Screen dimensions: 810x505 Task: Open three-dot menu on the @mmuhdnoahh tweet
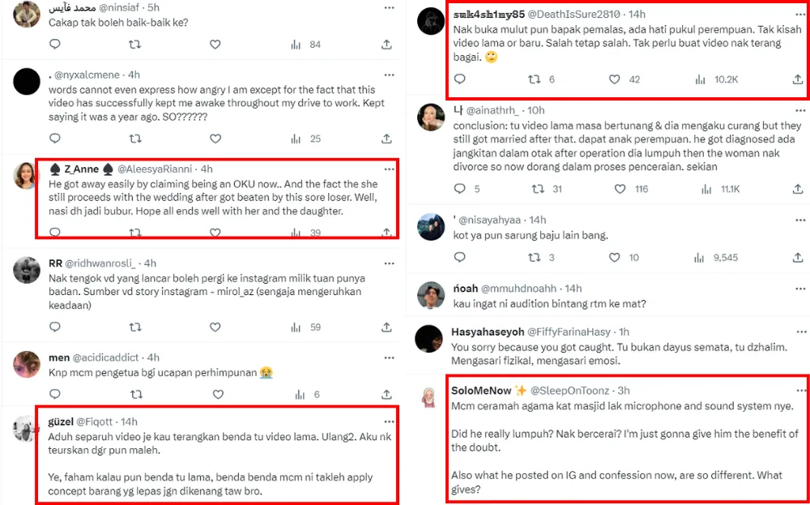(798, 288)
